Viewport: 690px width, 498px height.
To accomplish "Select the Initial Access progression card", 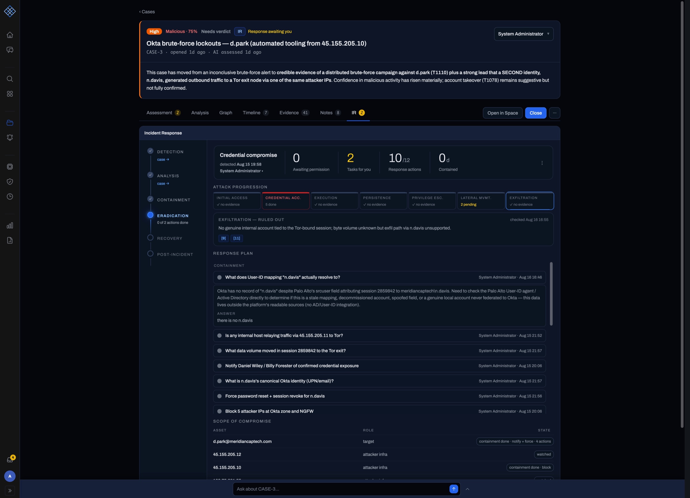I will (x=237, y=201).
